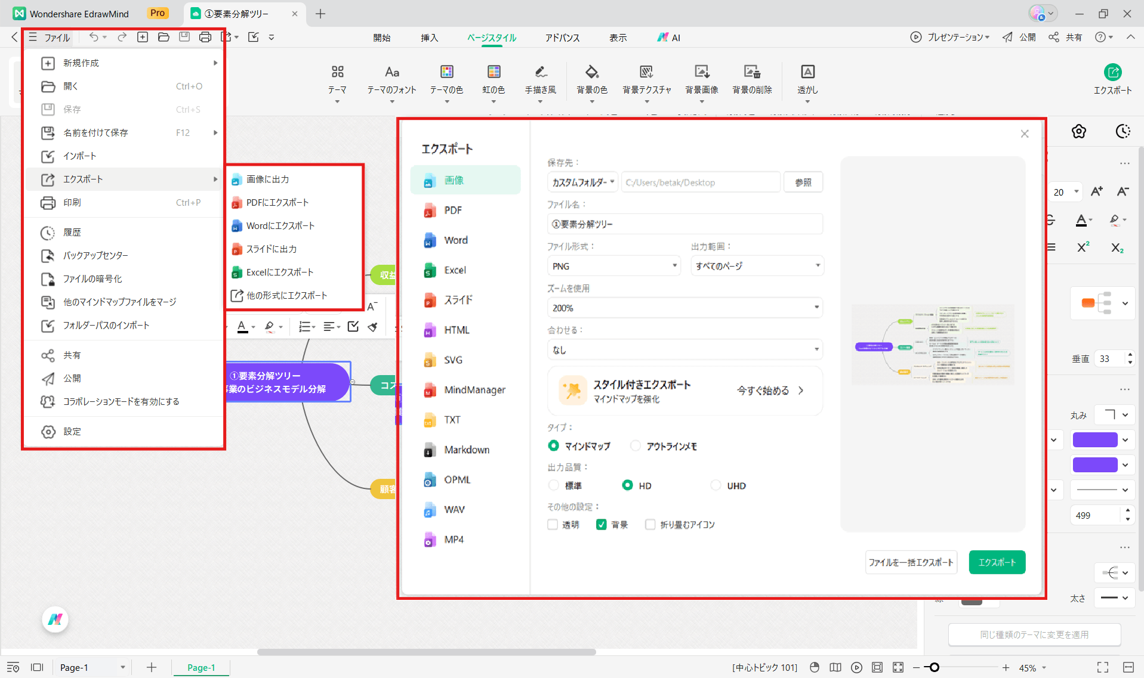Select OPML export format

tap(466, 479)
